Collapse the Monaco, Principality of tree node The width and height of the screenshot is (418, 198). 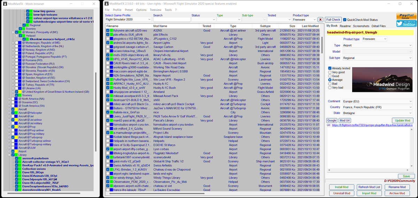pos(13,32)
